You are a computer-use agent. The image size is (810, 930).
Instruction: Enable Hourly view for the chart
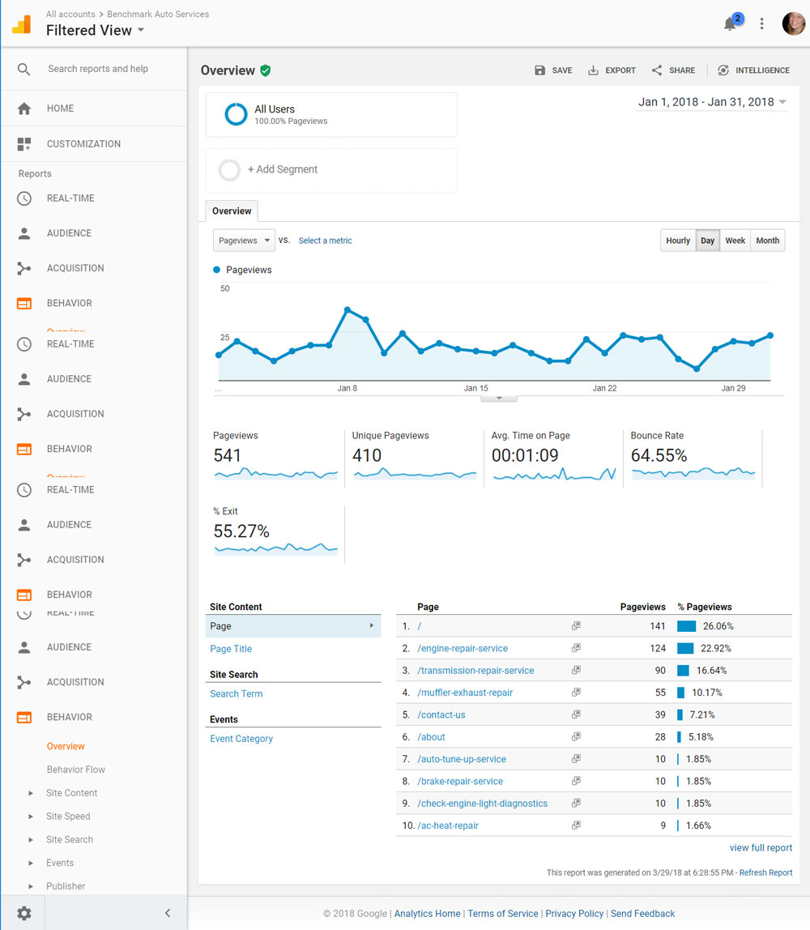(678, 240)
